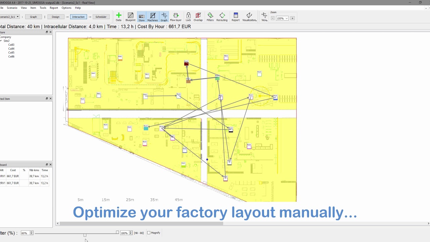Click the Cost column header in Dashboard

[x=13, y=170]
